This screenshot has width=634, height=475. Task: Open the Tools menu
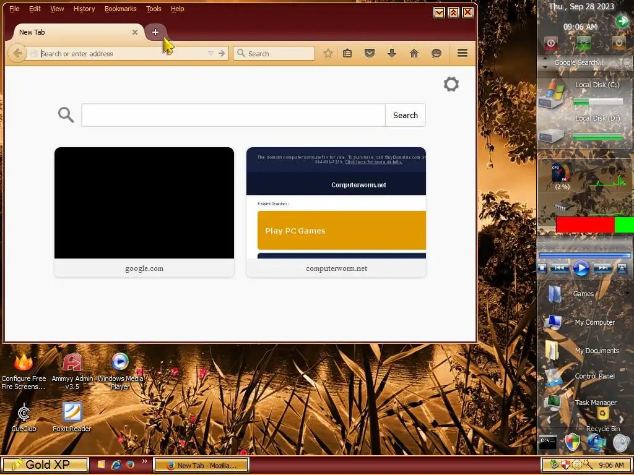(x=154, y=9)
